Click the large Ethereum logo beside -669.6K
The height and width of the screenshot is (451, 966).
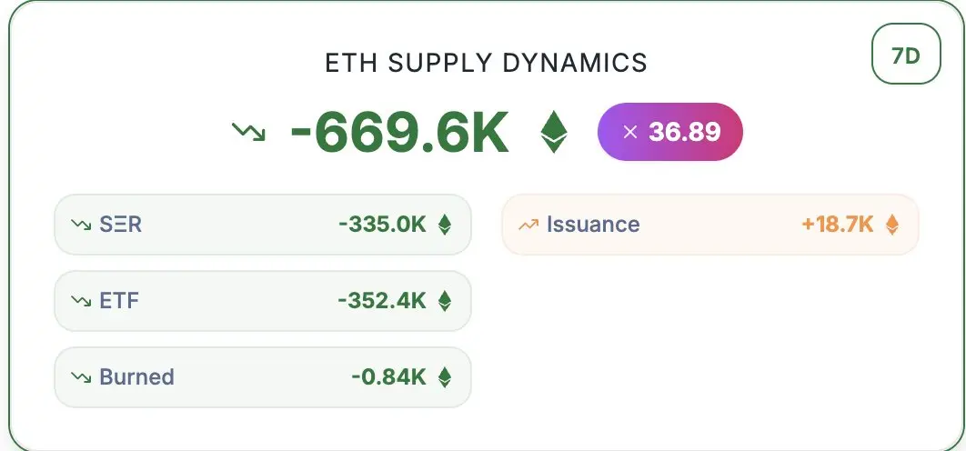tap(553, 132)
